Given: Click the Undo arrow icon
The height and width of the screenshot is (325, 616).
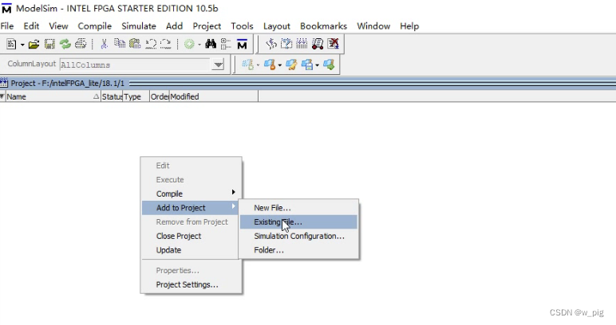Looking at the screenshot, I should [x=151, y=44].
